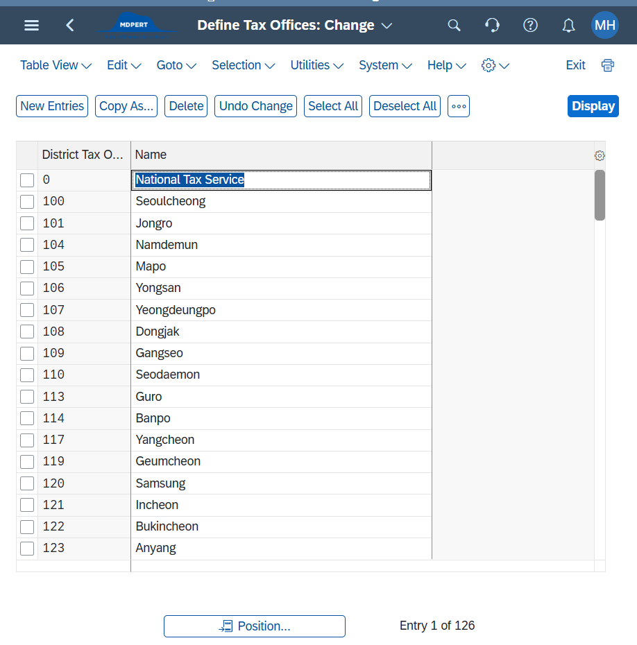The image size is (637, 645).
Task: Click the Name column header
Action: click(x=282, y=155)
